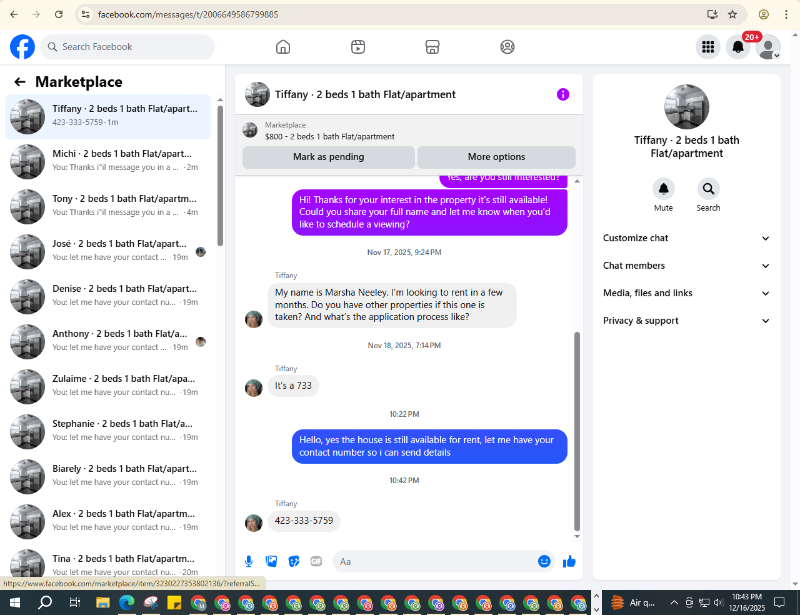Open the Anthony conversation
Image resolution: width=800 pixels, height=615 pixels.
pyautogui.click(x=107, y=342)
